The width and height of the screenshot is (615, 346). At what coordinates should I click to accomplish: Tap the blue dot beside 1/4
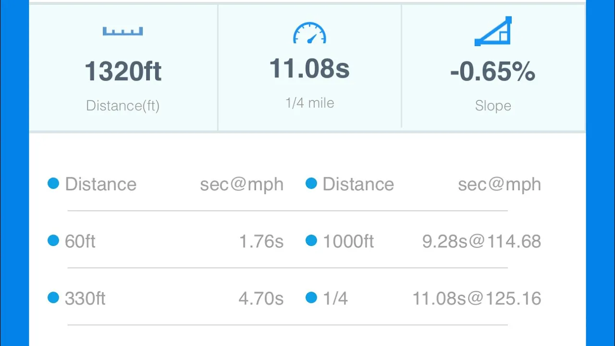[311, 297]
